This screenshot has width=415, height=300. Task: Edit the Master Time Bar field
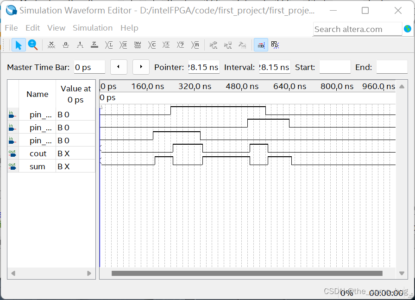click(89, 67)
